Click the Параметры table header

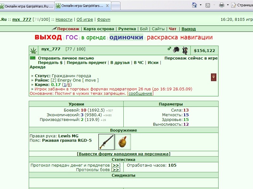[x=171, y=104]
